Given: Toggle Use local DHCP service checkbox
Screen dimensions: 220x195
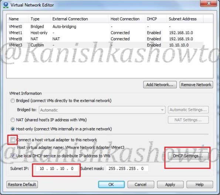Looking at the screenshot, I should (x=13, y=155).
